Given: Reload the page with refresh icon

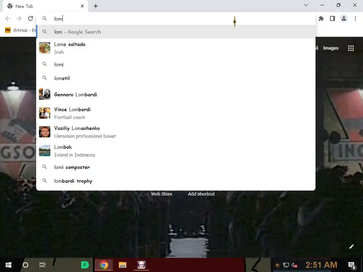Looking at the screenshot, I should [30, 18].
